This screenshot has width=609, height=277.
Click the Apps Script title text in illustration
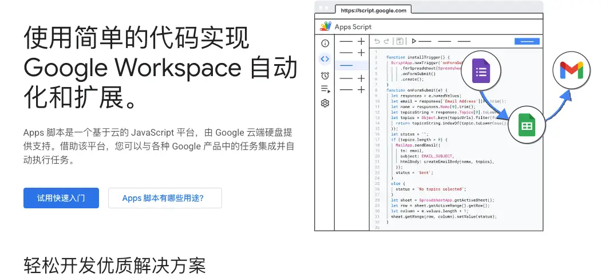[x=353, y=27]
